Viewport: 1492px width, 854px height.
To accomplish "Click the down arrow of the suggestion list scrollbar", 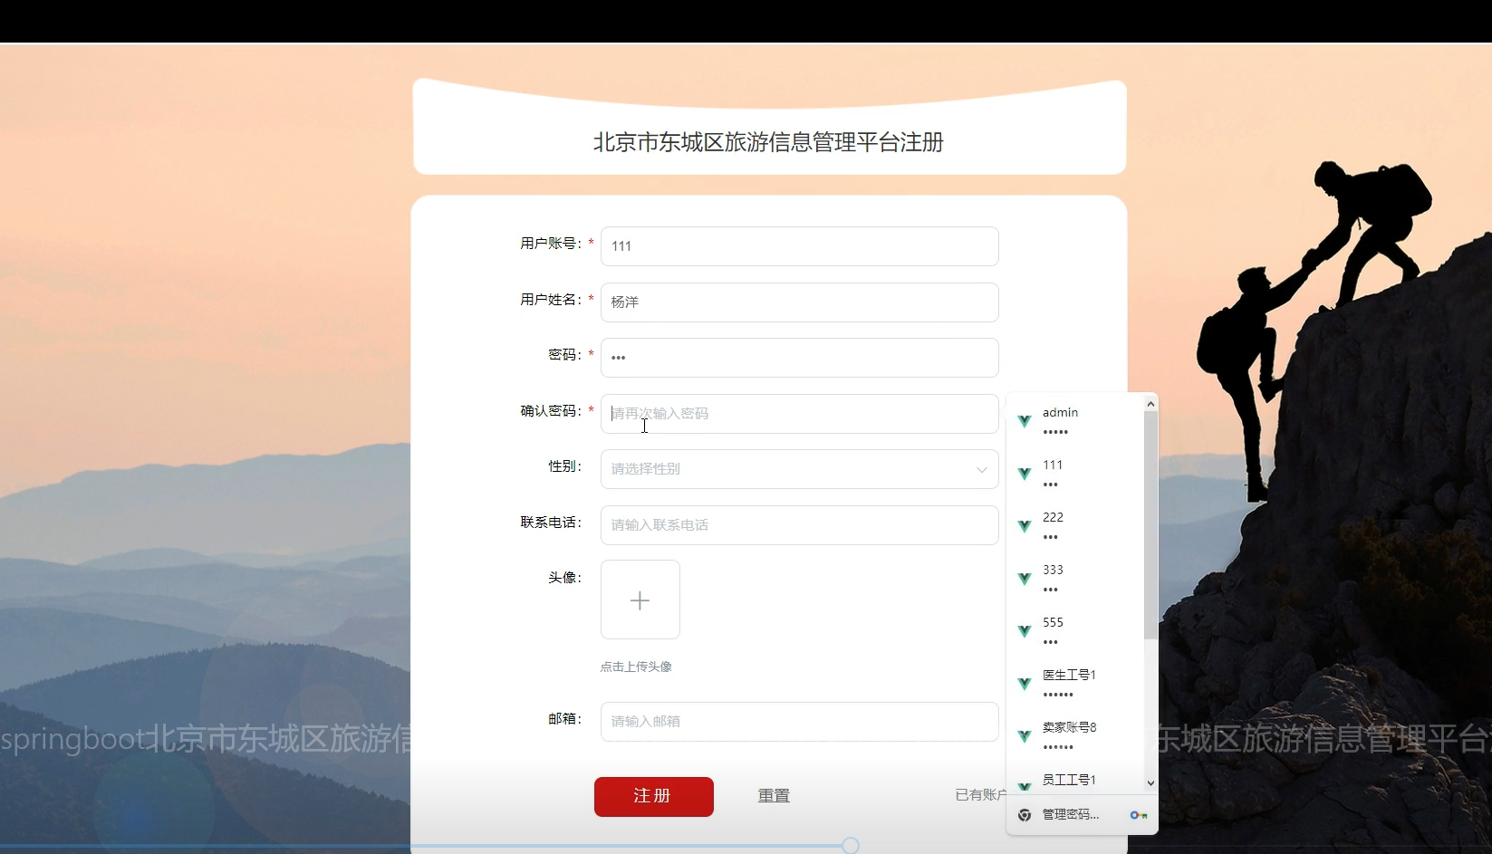I will click(1150, 784).
